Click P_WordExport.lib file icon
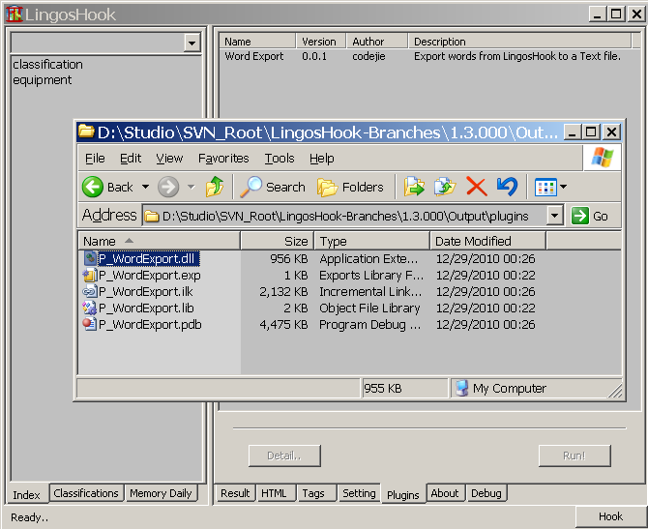Screen dimensions: 648x529 click(x=90, y=309)
